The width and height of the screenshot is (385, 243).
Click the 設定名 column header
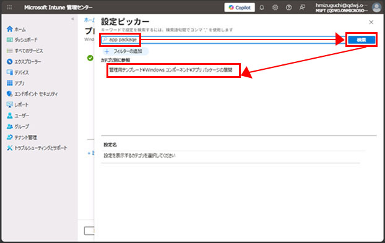tap(110, 145)
